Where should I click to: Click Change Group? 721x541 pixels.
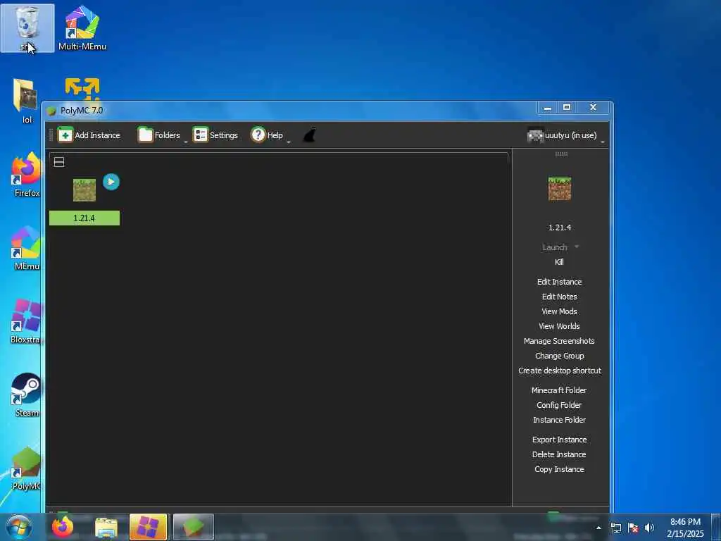click(x=560, y=356)
